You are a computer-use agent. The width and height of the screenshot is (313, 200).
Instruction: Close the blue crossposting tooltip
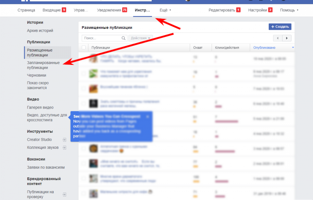click(147, 116)
